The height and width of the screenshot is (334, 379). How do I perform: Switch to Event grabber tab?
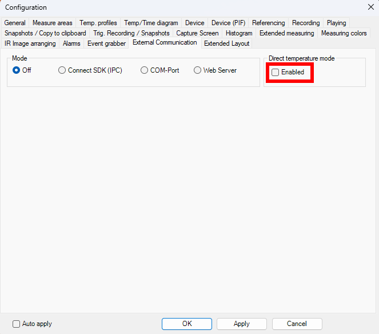click(x=106, y=43)
